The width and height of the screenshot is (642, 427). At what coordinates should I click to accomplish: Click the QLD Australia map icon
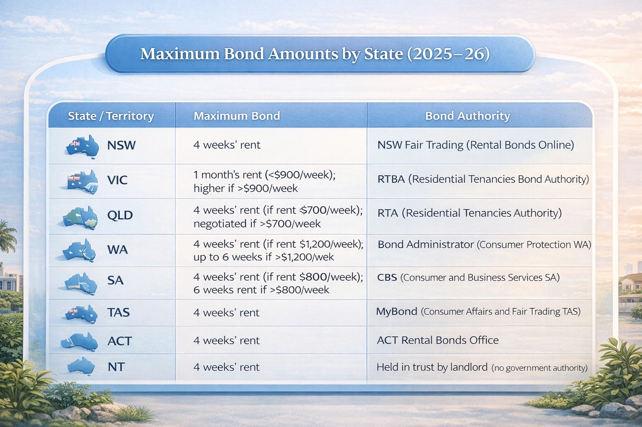click(x=80, y=218)
